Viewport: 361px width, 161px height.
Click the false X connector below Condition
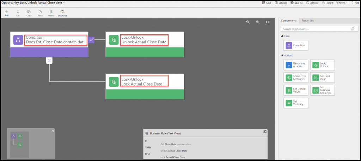pos(49,61)
